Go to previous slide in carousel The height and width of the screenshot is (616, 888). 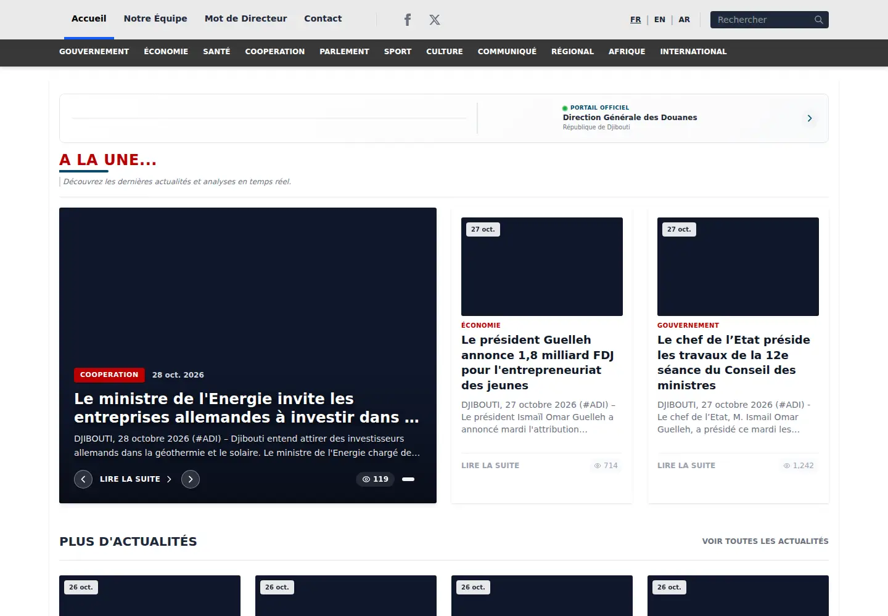(x=83, y=479)
